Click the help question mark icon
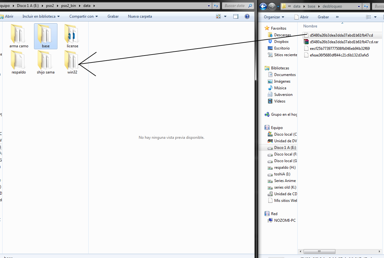 247,16
